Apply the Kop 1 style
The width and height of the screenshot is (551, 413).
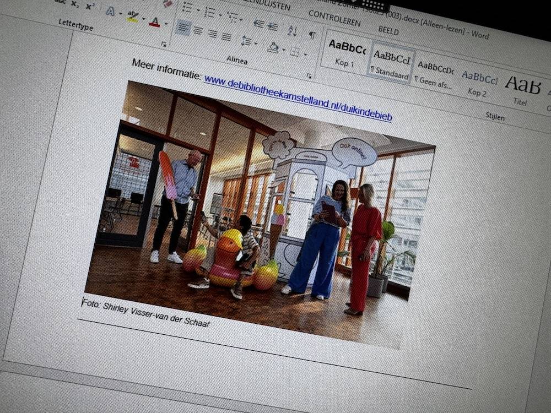[x=345, y=53]
